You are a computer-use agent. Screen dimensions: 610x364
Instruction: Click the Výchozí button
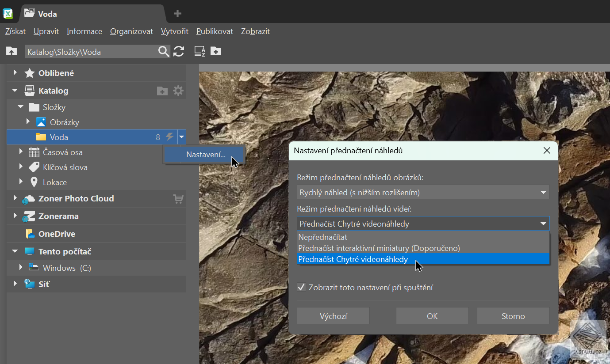333,316
